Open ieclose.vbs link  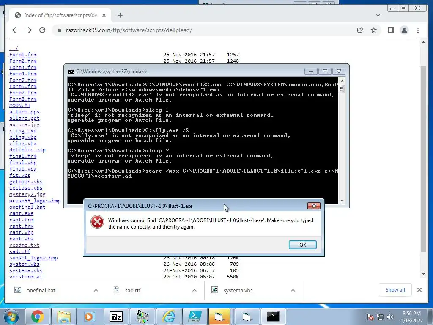[x=26, y=188]
